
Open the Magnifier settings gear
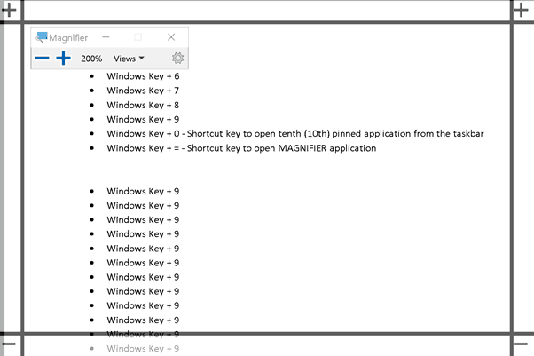(177, 59)
